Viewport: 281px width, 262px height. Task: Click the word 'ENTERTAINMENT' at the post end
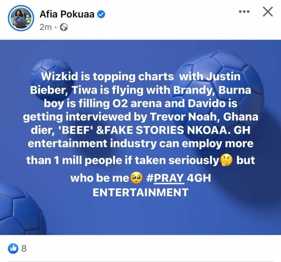point(140,192)
